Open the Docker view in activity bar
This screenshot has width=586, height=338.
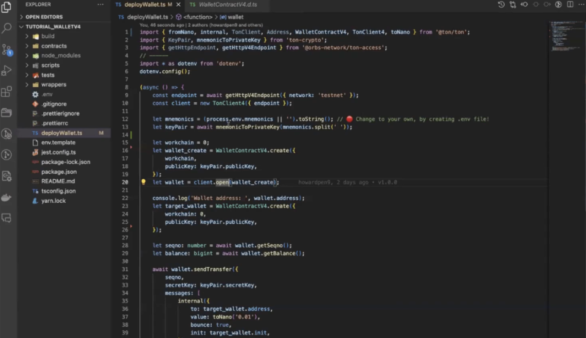coord(7,197)
